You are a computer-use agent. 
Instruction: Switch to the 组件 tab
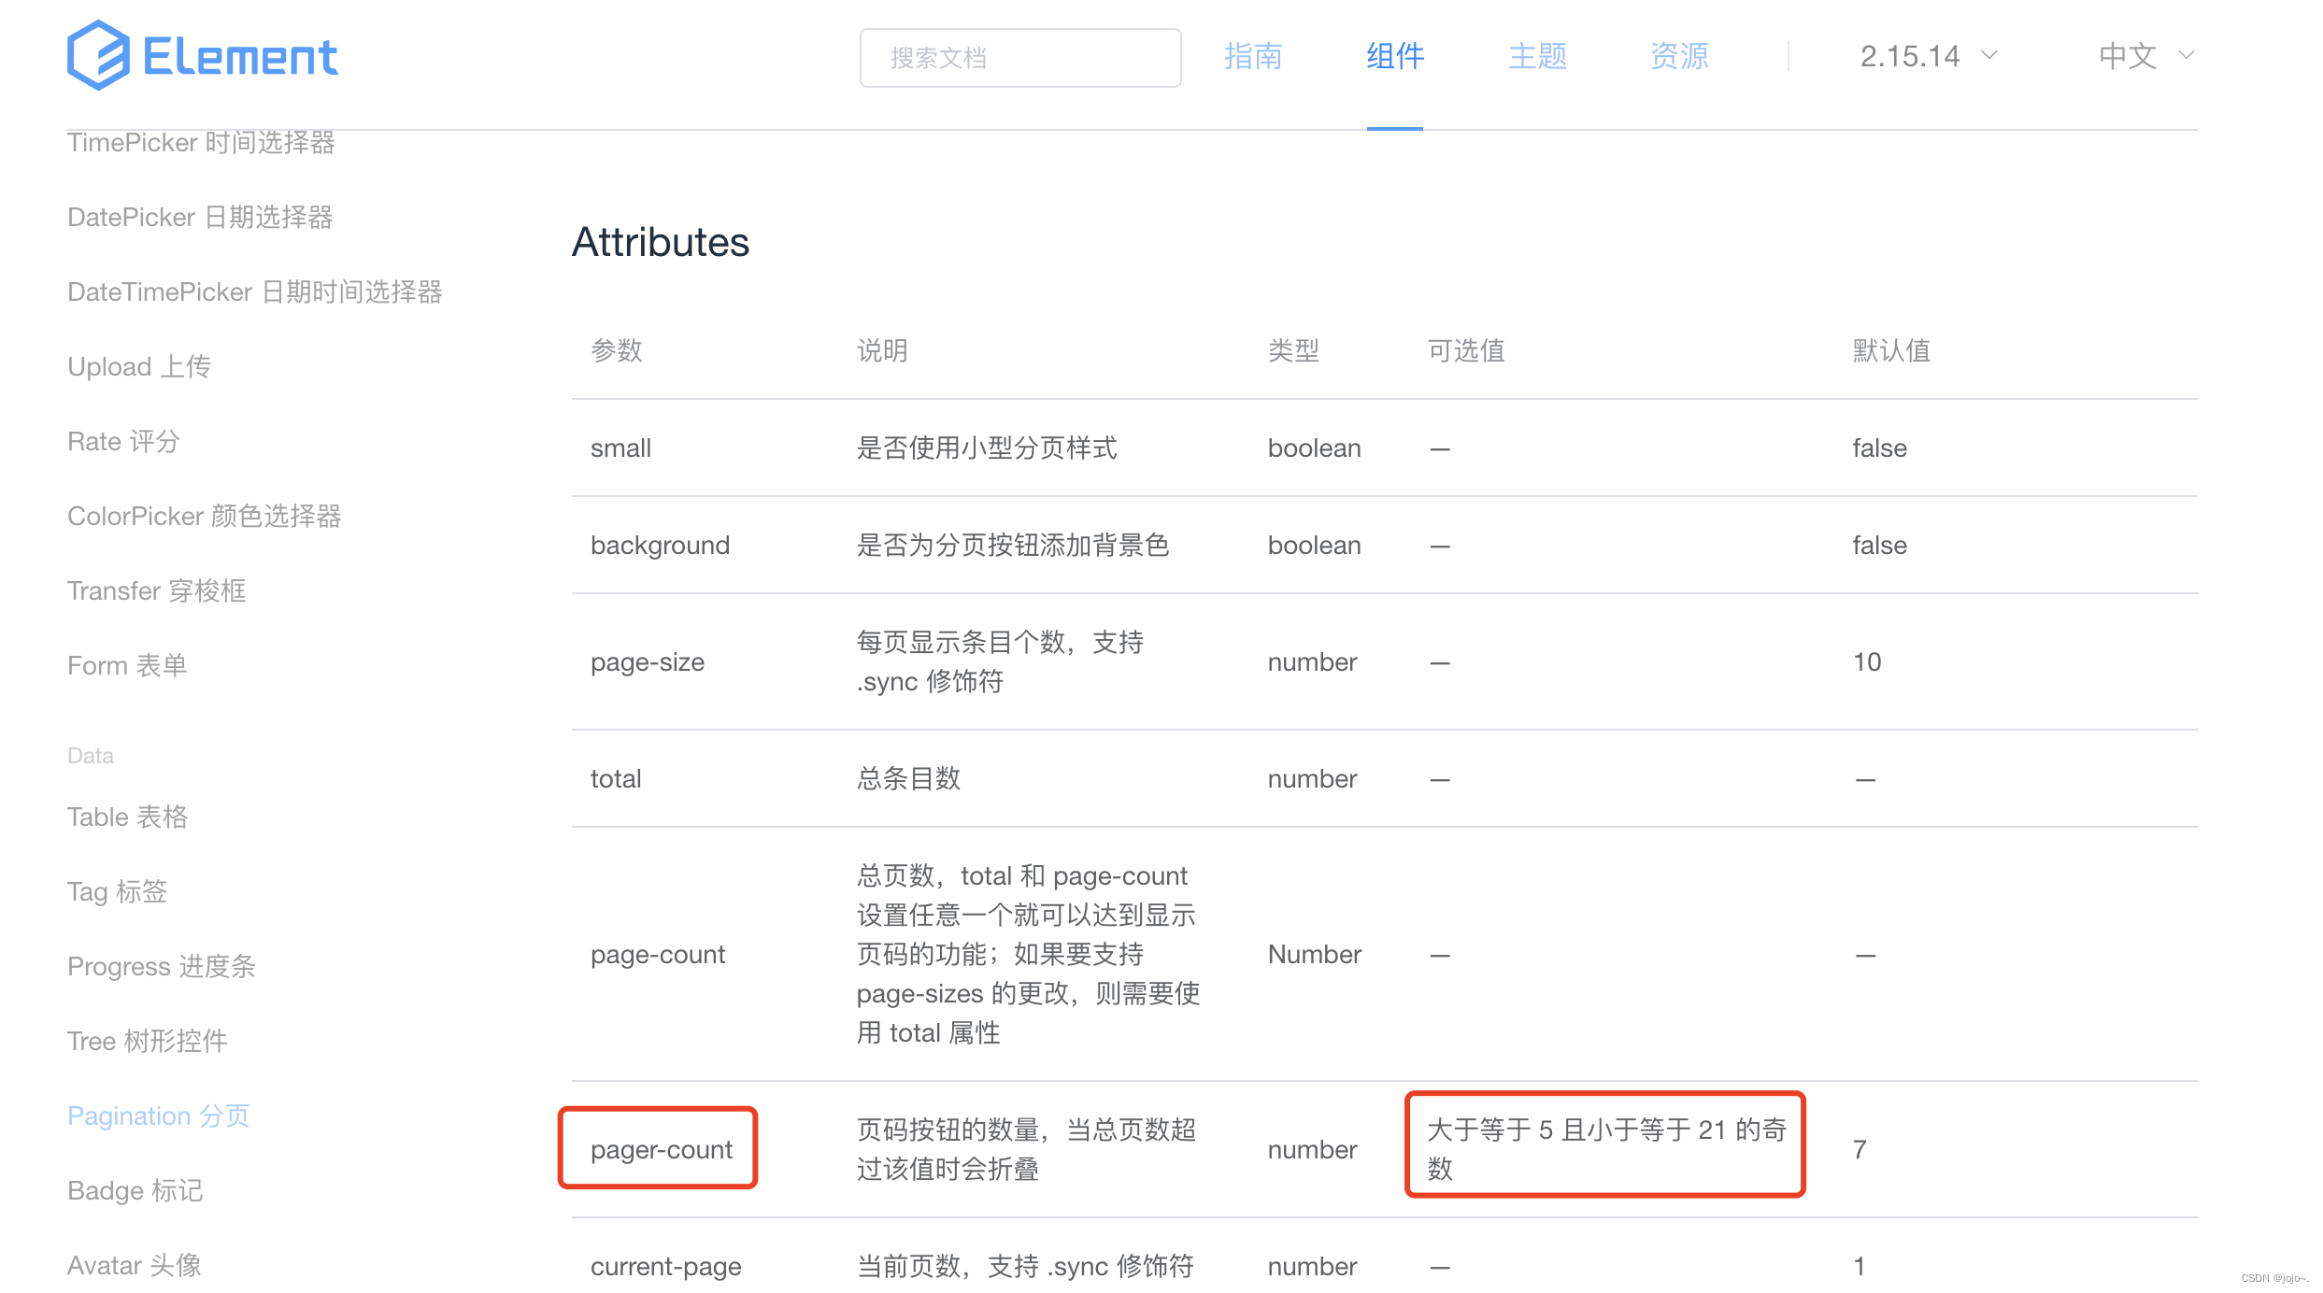[1393, 56]
